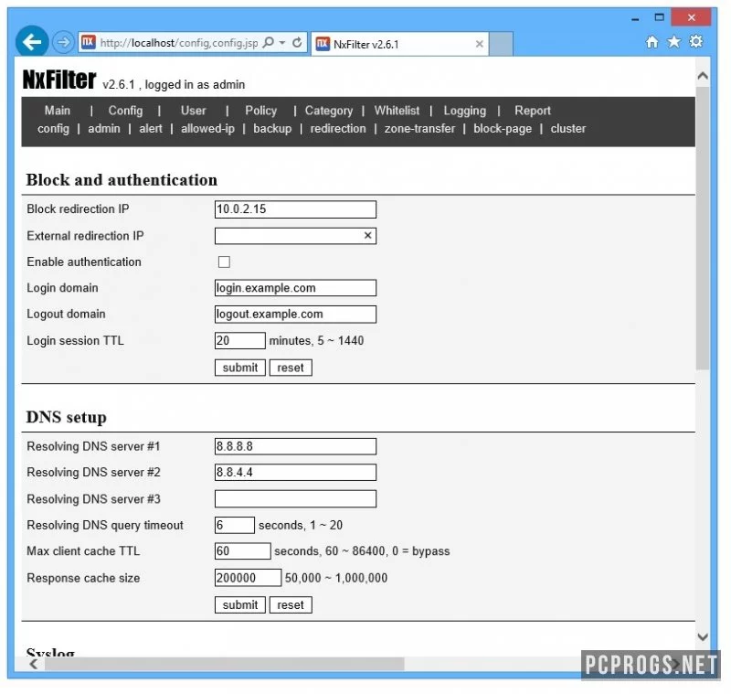Click vertical scrollbar up arrow
The width and height of the screenshot is (731, 694).
[703, 76]
